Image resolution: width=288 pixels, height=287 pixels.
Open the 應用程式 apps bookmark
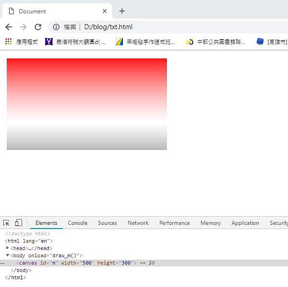(x=21, y=42)
